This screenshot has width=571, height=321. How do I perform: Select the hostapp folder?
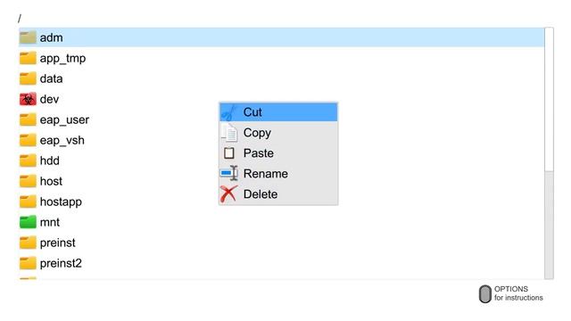pyautogui.click(x=282, y=202)
